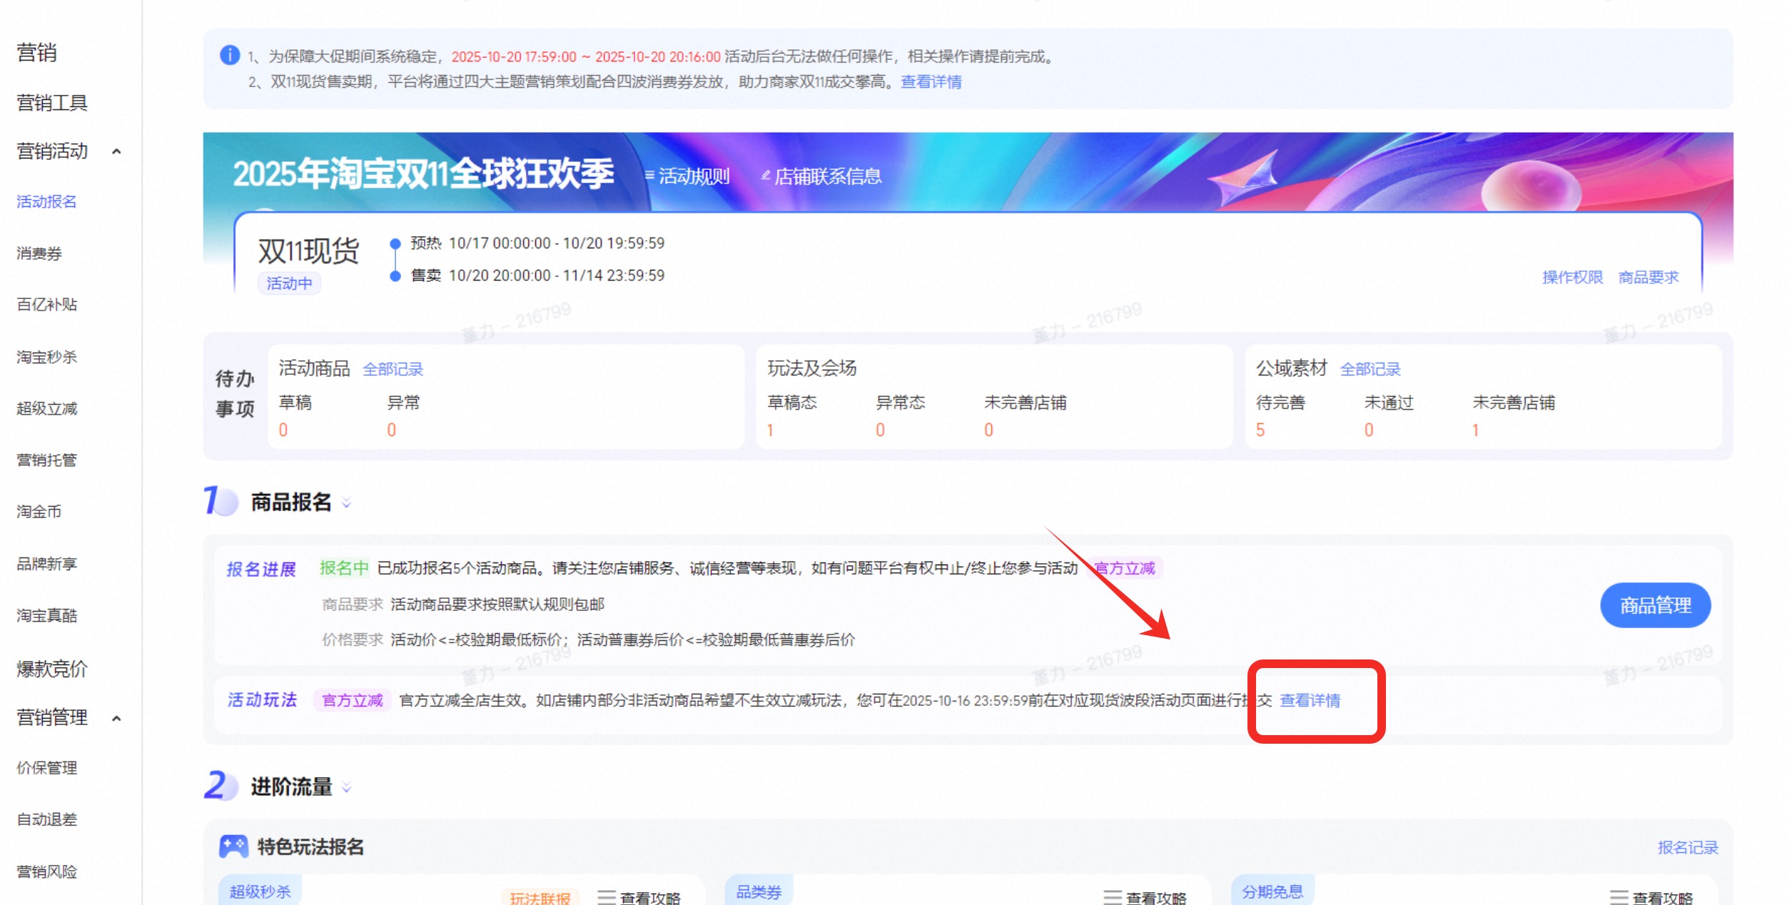
Task: Click the 玩法联报 tag
Action: point(540,898)
